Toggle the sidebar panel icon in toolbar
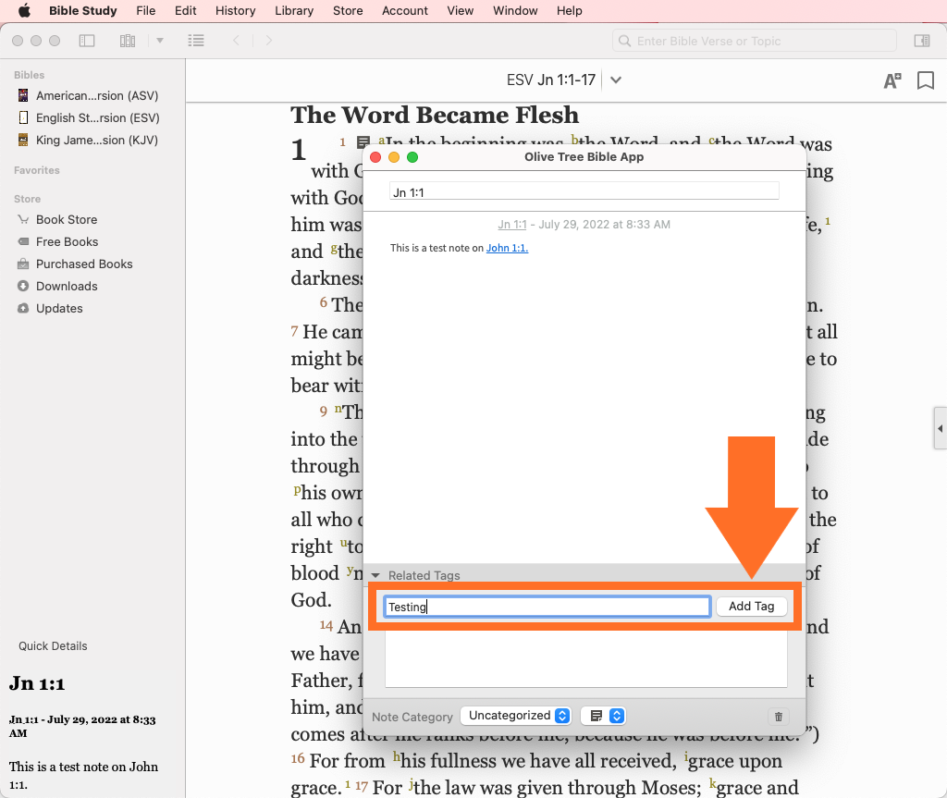This screenshot has height=798, width=947. 87,41
